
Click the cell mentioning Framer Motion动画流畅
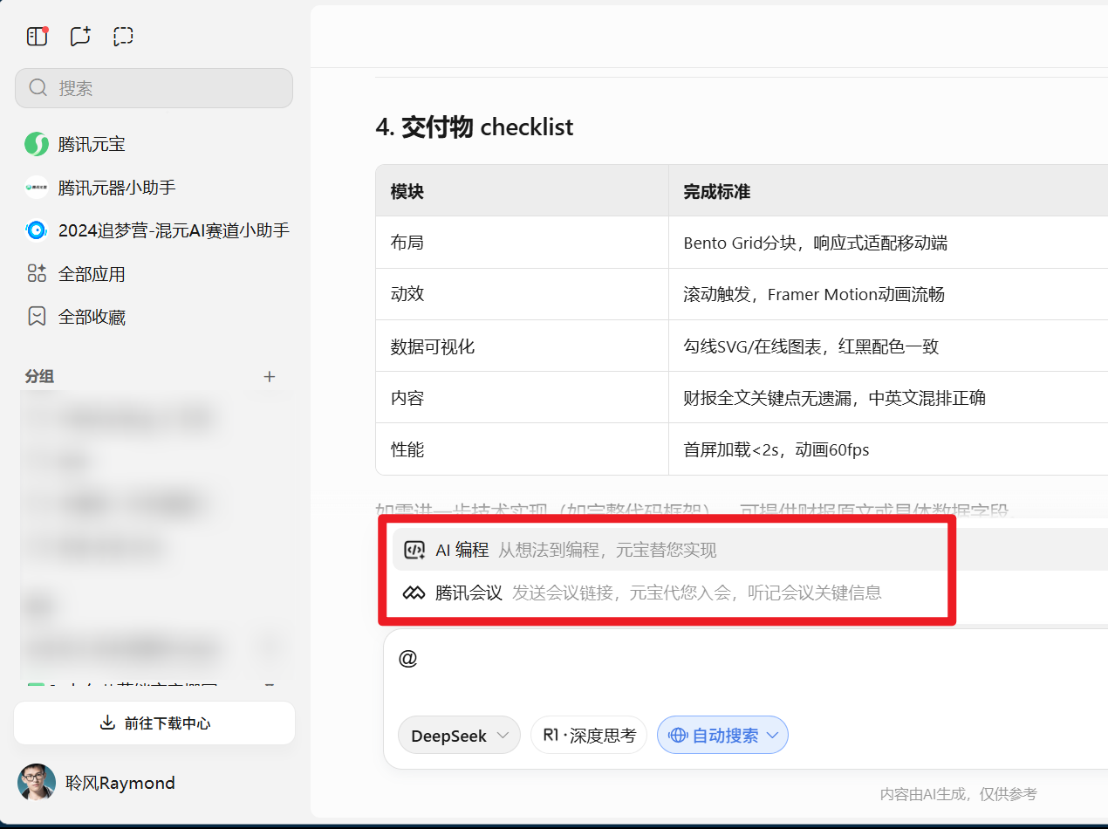pos(888,294)
